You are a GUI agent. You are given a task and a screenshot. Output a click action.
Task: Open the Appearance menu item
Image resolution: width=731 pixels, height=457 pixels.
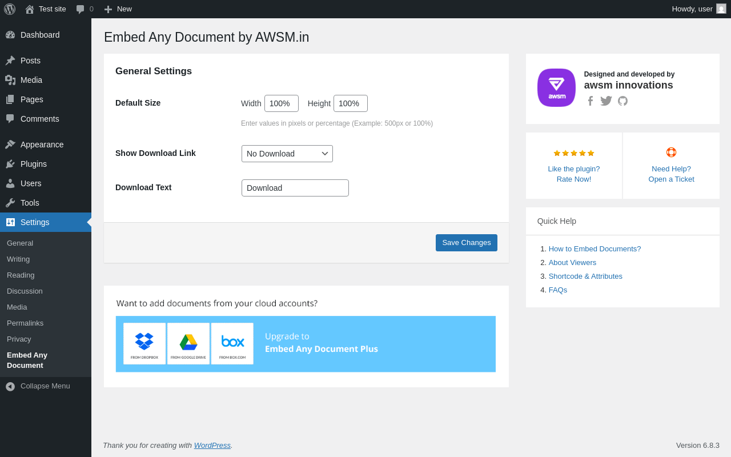pos(46,145)
